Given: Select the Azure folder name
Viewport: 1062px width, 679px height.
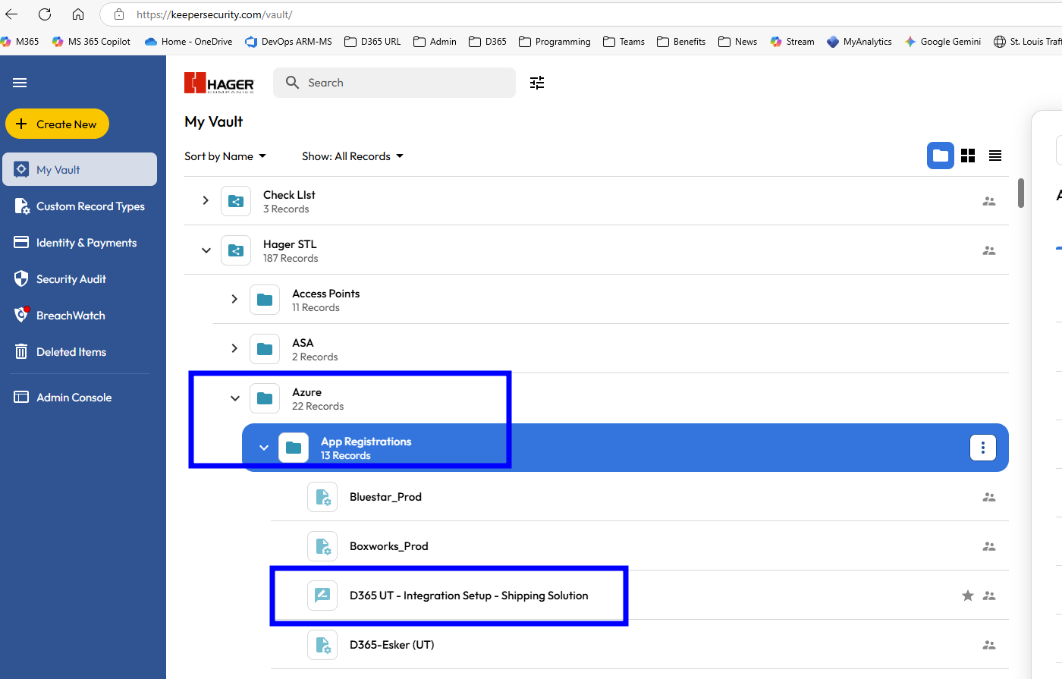Looking at the screenshot, I should pyautogui.click(x=307, y=392).
